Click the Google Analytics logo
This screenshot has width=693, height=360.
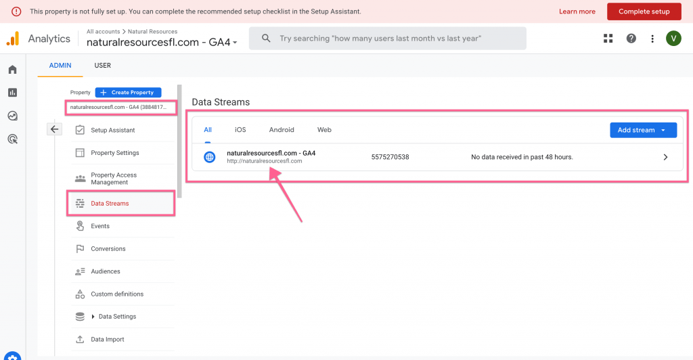(x=13, y=39)
